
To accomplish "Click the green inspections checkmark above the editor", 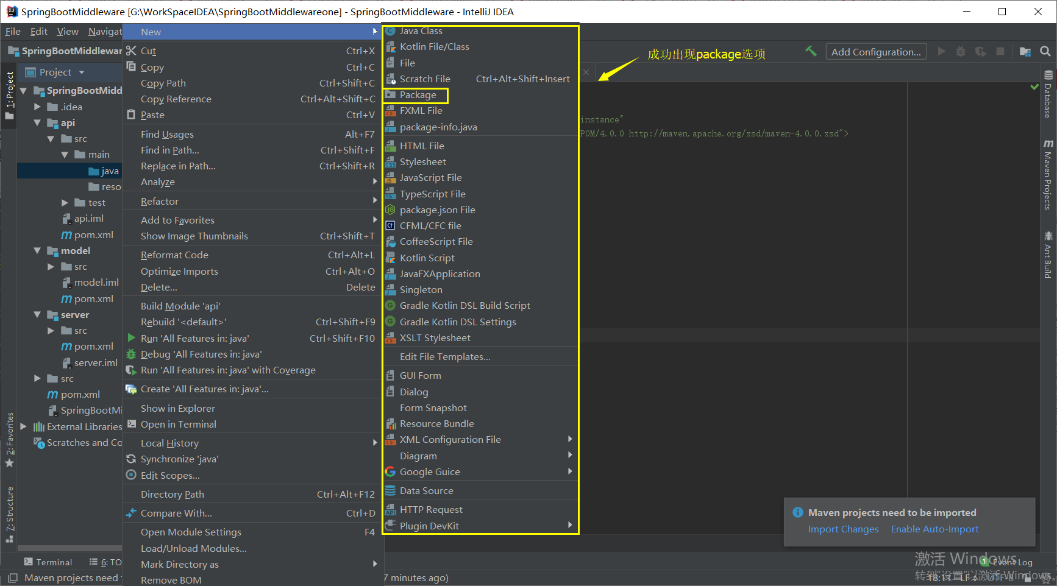I will (1034, 86).
